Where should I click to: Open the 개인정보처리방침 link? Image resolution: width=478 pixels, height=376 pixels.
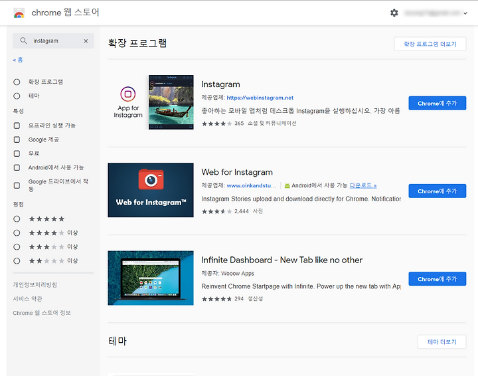(35, 284)
